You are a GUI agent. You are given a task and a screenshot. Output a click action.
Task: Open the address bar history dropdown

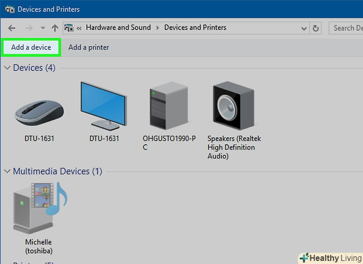pos(304,28)
